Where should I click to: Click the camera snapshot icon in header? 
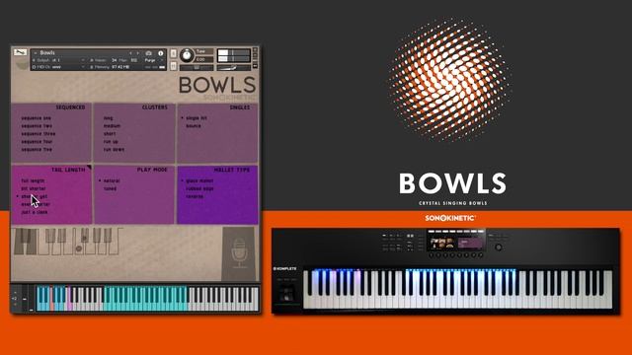(x=149, y=53)
